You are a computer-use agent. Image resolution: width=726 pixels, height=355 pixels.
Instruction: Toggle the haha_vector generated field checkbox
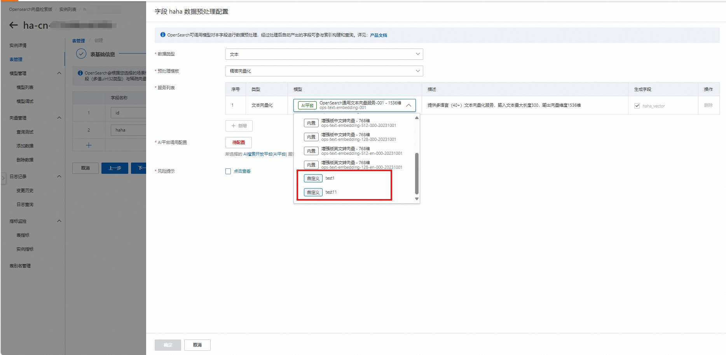pos(637,106)
